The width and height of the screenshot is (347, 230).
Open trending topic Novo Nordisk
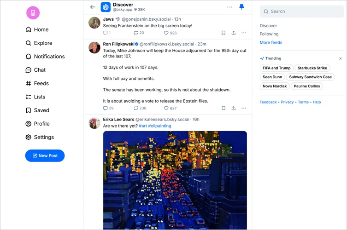[x=275, y=86]
